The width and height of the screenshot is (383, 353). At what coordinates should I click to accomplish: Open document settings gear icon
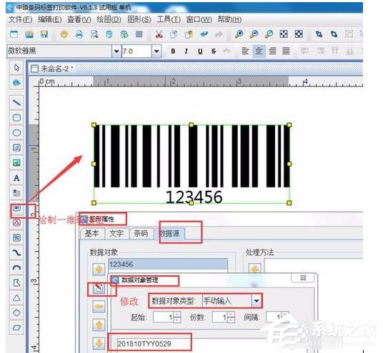pyautogui.click(x=64, y=34)
